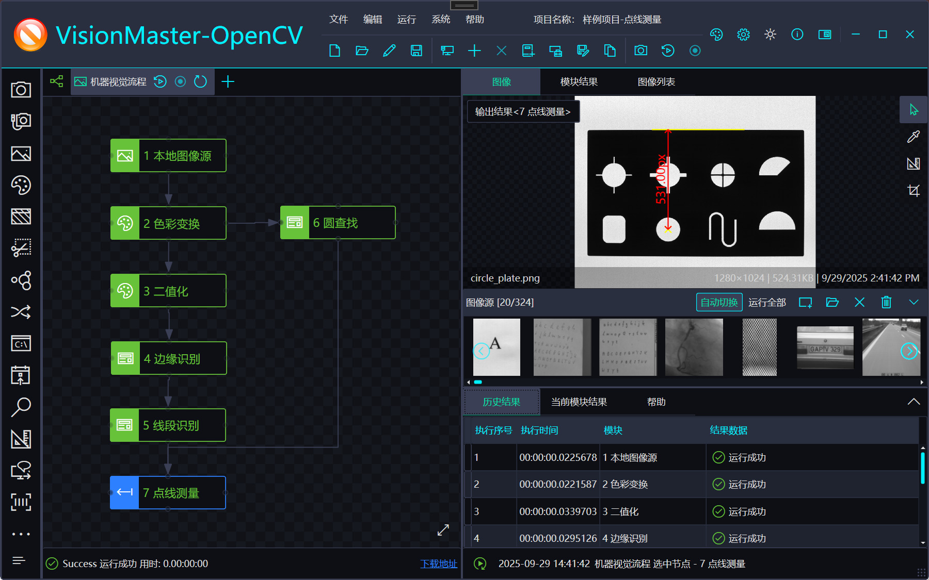This screenshot has width=929, height=580.
Task: Click the 下载地址 link
Action: pos(439,564)
